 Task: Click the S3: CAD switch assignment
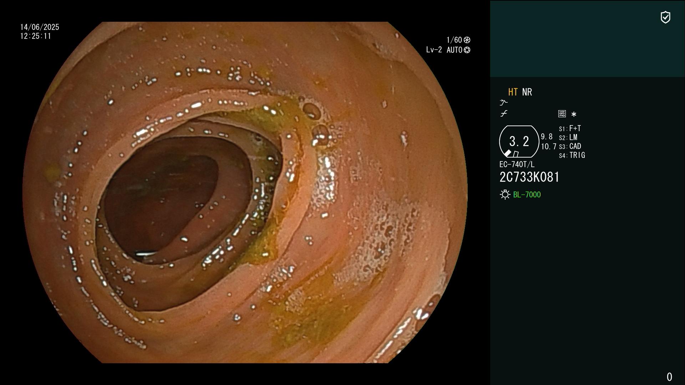570,146
